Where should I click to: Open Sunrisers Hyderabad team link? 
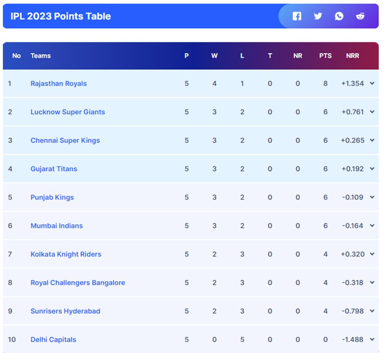[x=65, y=311]
